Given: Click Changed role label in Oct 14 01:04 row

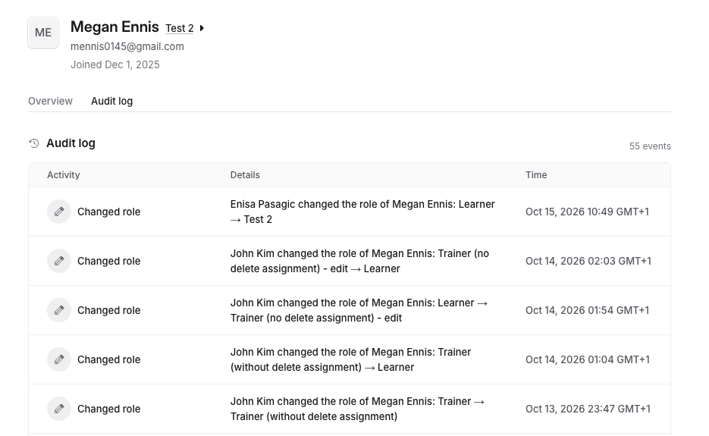Looking at the screenshot, I should 108,359.
